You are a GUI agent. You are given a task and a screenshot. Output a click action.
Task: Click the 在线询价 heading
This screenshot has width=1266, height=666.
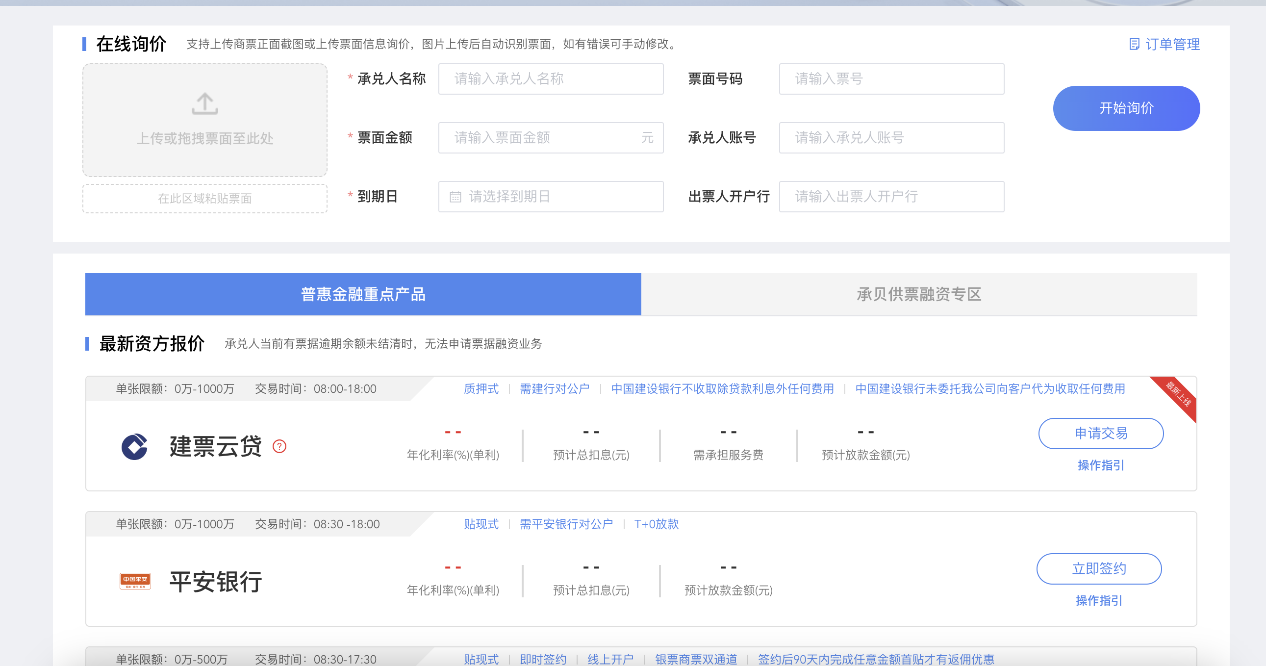click(x=131, y=44)
